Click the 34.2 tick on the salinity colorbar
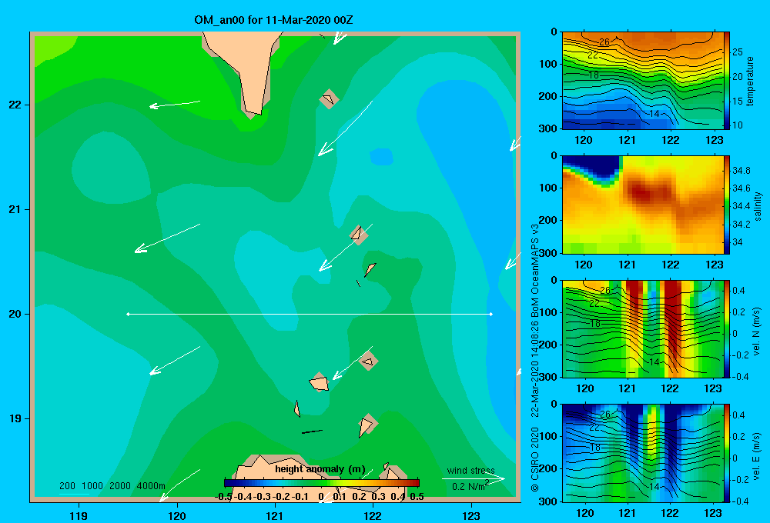 point(741,225)
